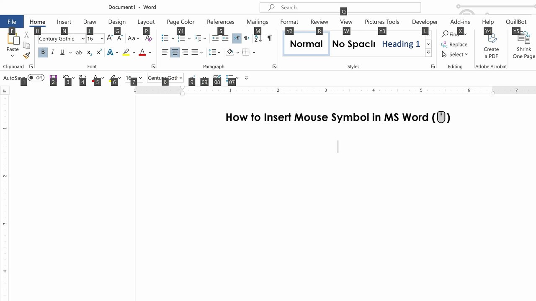The height and width of the screenshot is (301, 536).
Task: Apply red font color
Action: point(142,52)
